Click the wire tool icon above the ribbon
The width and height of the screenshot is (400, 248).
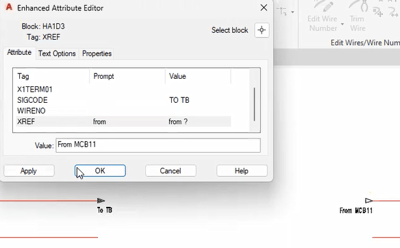coord(283,12)
